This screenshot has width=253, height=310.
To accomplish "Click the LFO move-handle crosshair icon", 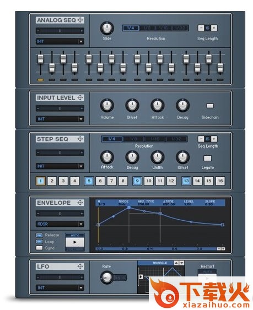I will (80, 267).
